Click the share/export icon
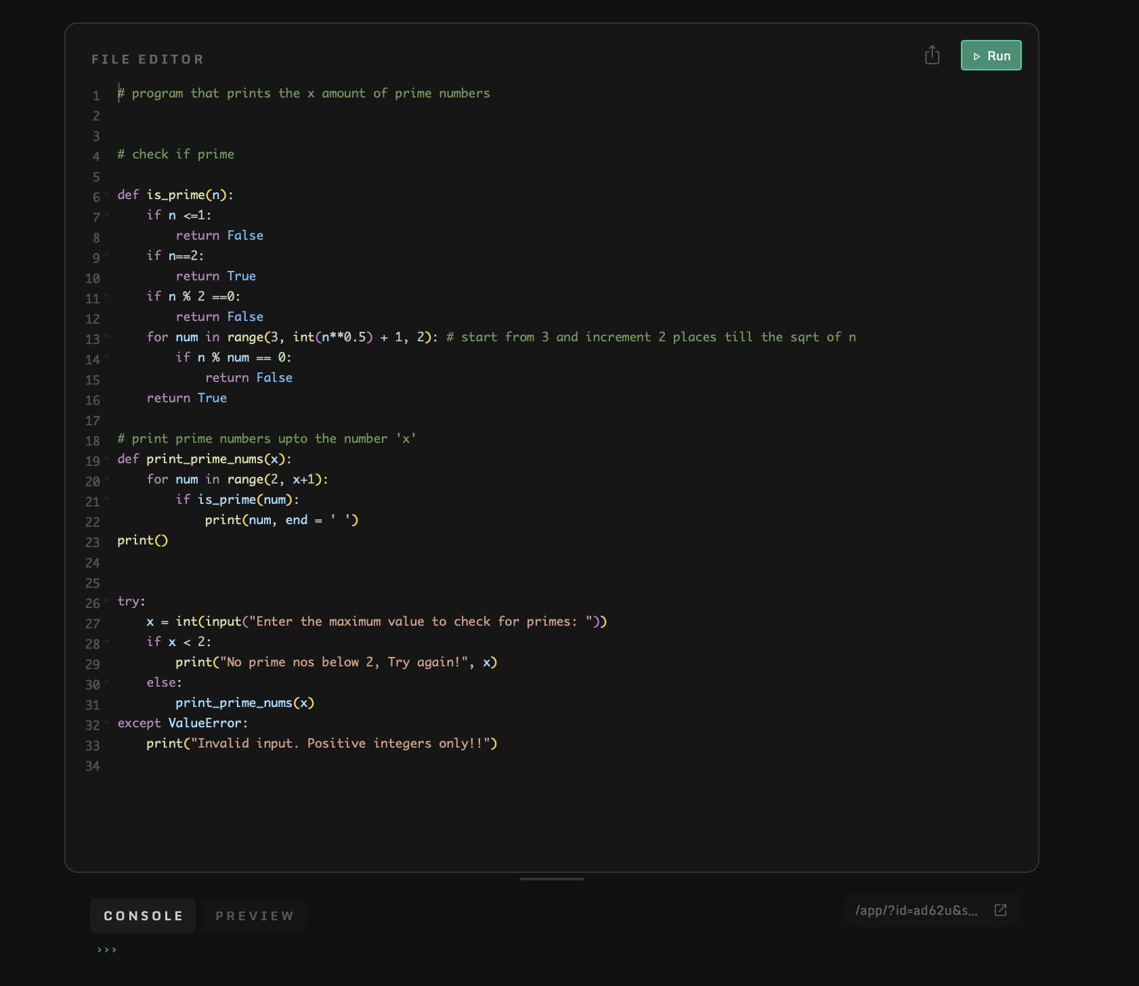 pyautogui.click(x=932, y=55)
